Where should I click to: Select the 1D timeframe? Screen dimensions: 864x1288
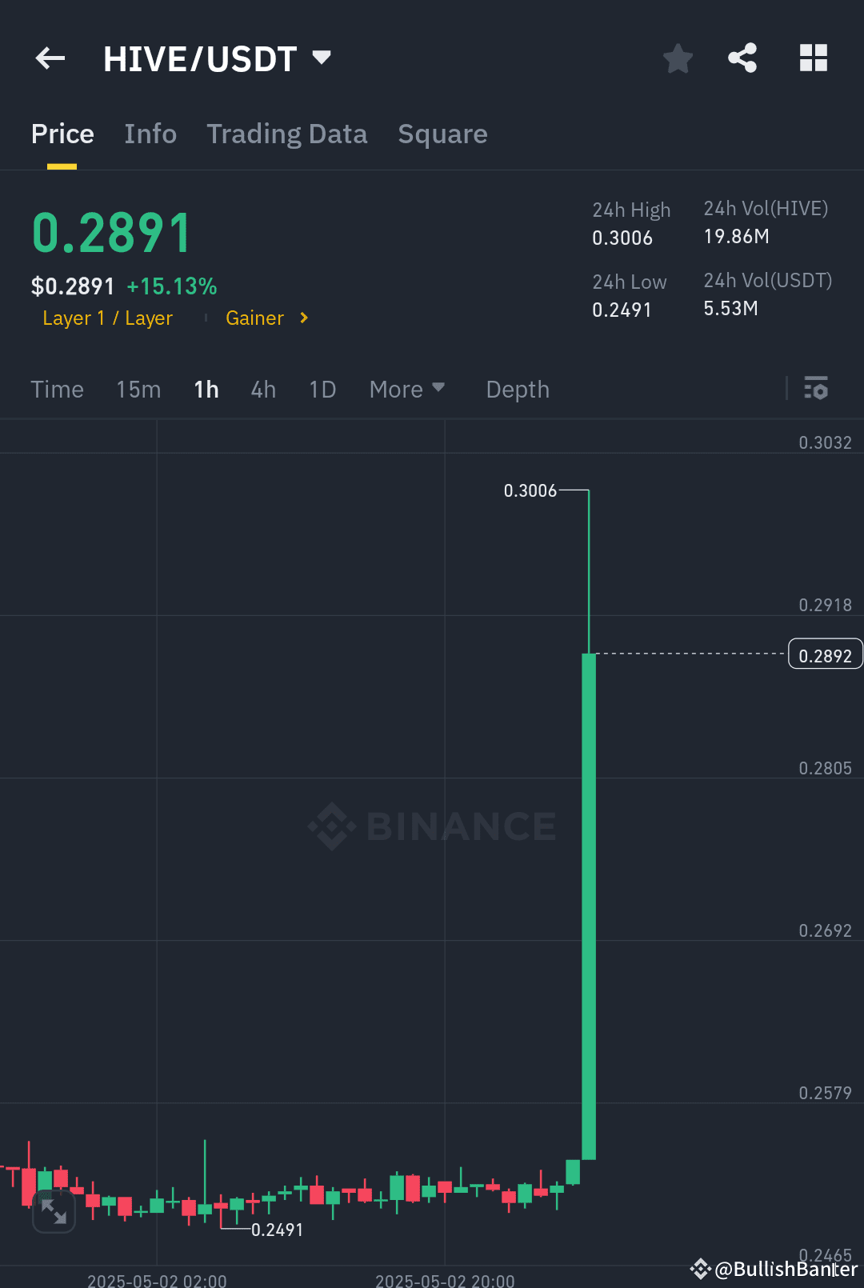point(322,389)
